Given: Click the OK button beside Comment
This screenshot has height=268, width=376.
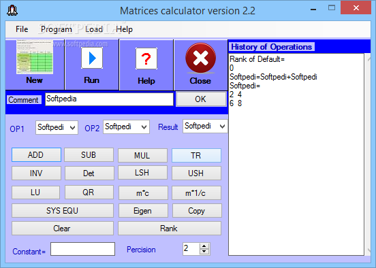Looking at the screenshot, I should 201,99.
